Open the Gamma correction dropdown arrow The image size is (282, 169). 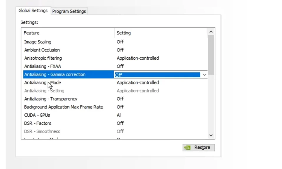click(205, 75)
